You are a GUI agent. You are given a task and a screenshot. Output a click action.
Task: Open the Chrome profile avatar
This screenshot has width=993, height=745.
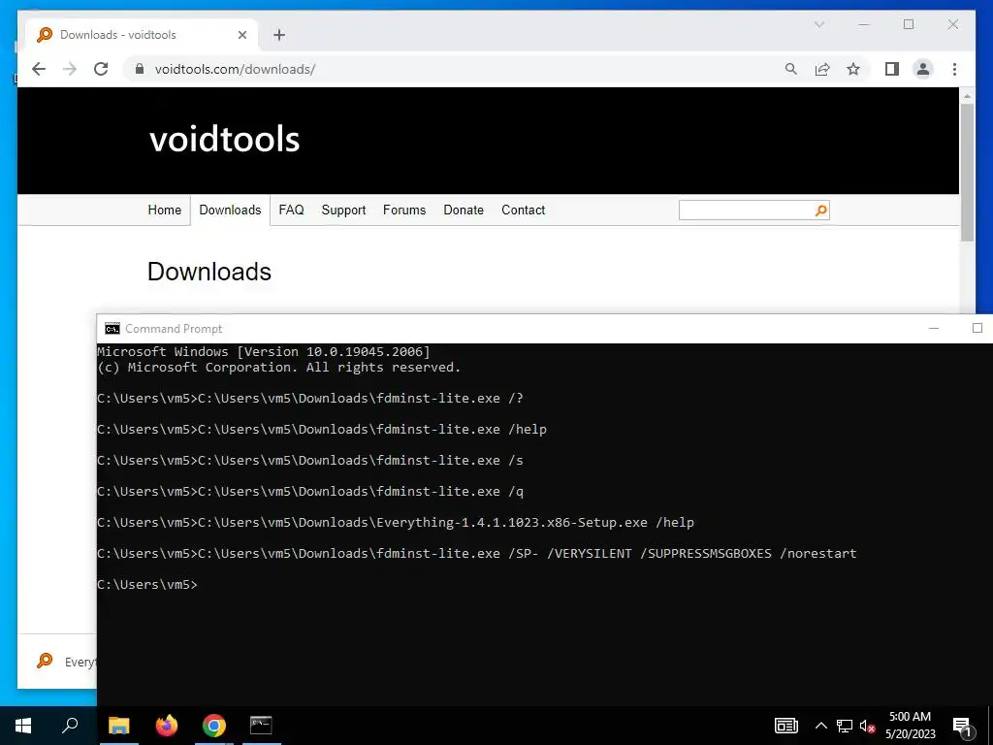pyautogui.click(x=923, y=69)
